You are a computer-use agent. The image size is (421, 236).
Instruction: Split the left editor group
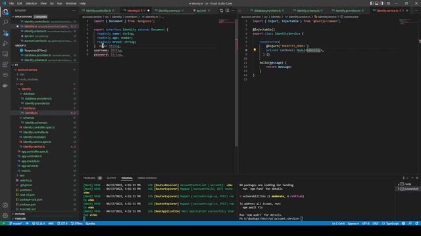pos(227,10)
